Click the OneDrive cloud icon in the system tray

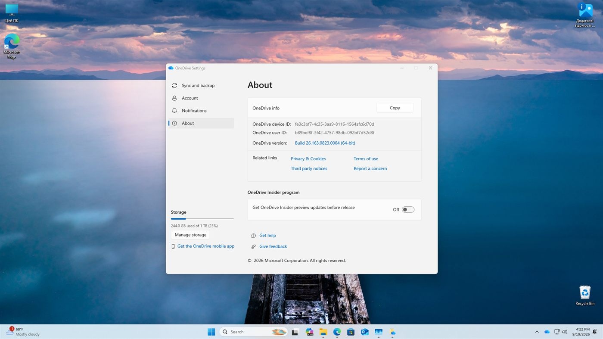[x=547, y=332]
